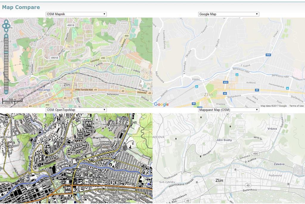Viewport: 305px width, 204px height.
Task: Click the Zlín city label in Mapnik map
Action: [x=67, y=85]
